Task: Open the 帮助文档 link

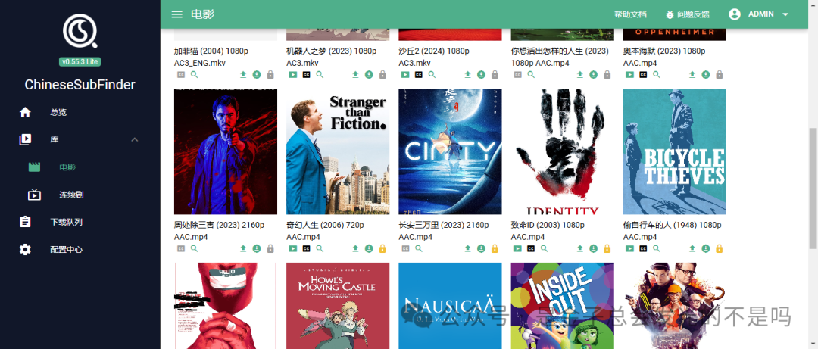Action: point(630,14)
